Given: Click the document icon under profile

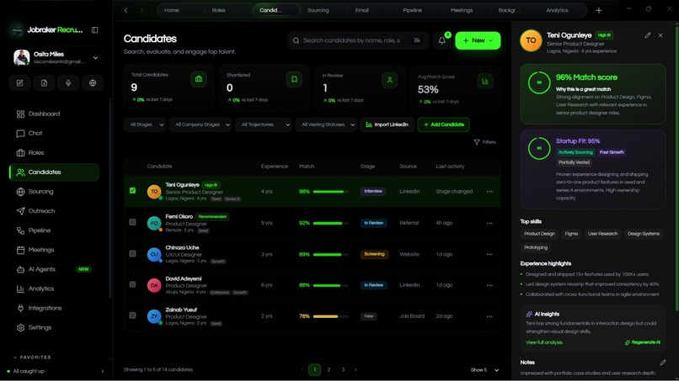Looking at the screenshot, I should (44, 83).
